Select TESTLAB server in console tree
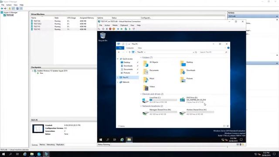Screen dimensions: 279x157 point(10,15)
